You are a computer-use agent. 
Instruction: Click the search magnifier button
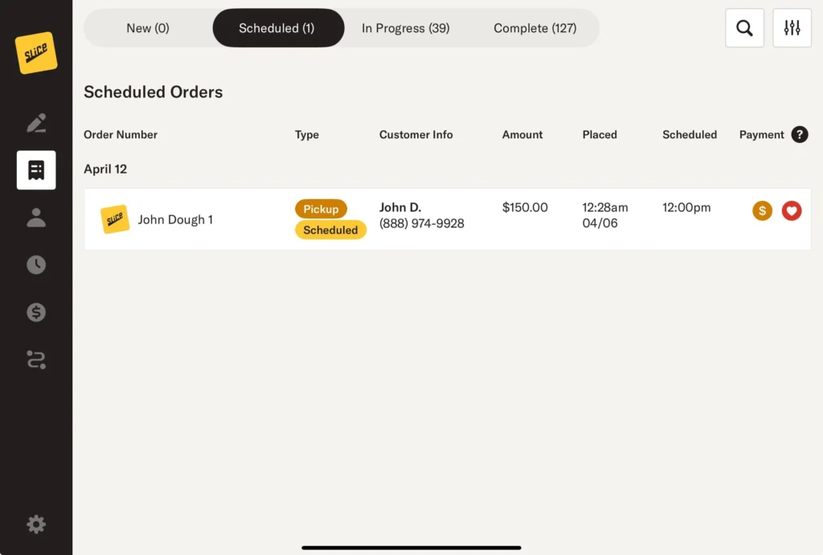[x=744, y=28]
